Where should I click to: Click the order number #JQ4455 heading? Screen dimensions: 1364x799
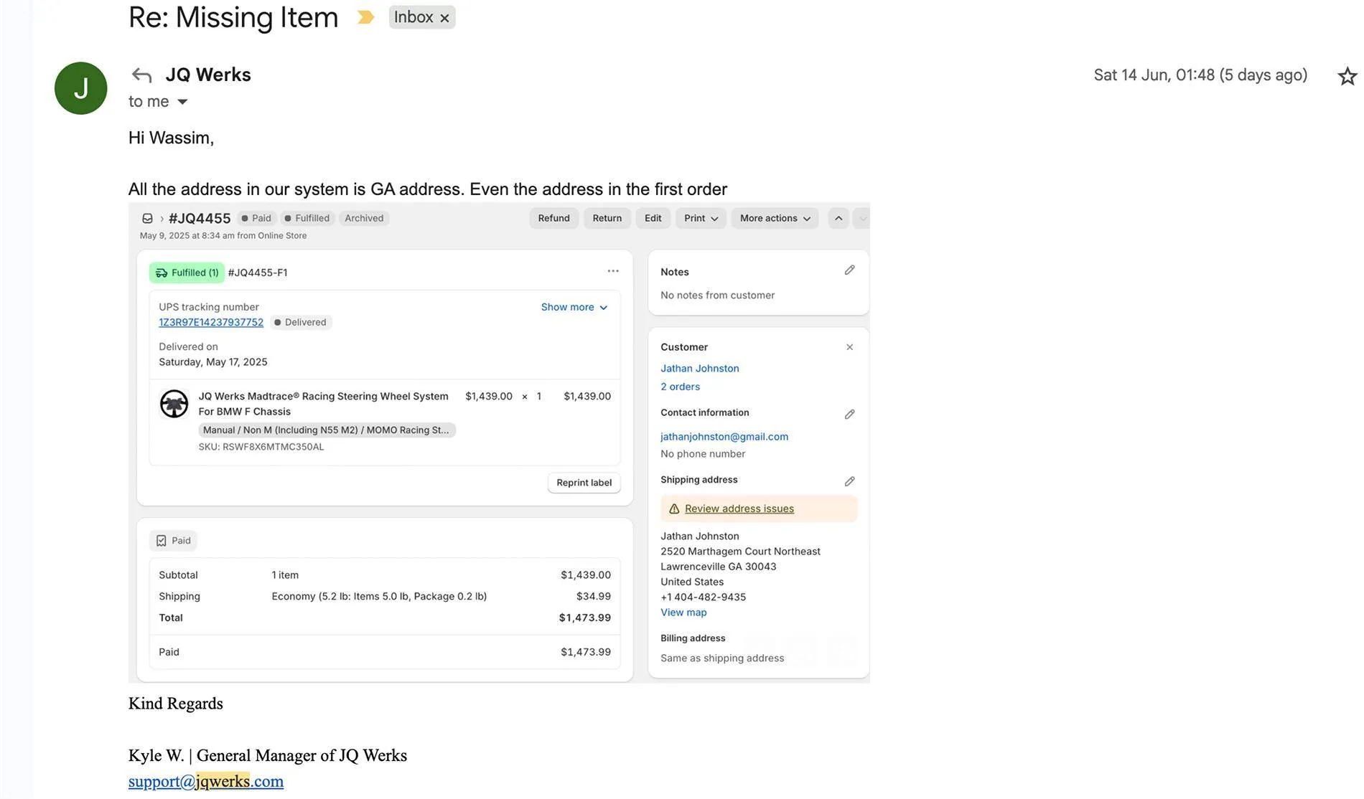[x=200, y=218]
